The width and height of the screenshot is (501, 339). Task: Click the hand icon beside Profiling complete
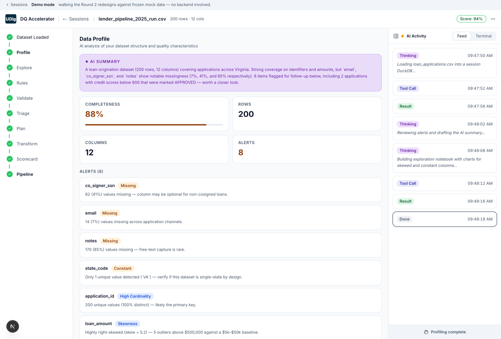click(x=426, y=332)
